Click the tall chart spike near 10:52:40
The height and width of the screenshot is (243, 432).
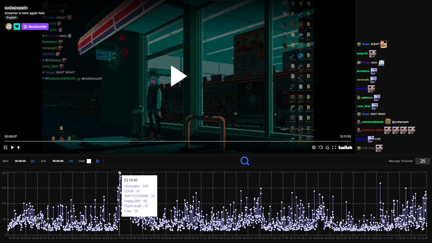click(380, 184)
